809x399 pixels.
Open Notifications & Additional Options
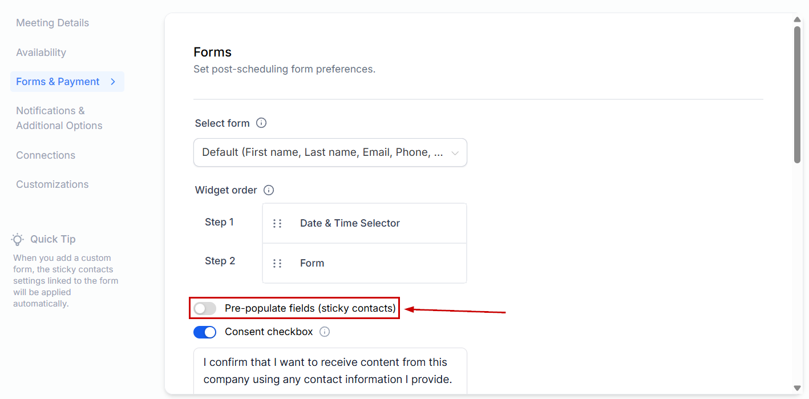(59, 118)
